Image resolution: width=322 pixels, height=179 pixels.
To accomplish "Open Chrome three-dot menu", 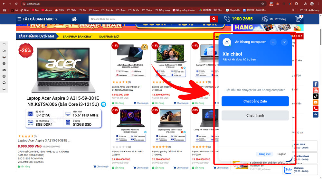I will pyautogui.click(x=318, y=4).
